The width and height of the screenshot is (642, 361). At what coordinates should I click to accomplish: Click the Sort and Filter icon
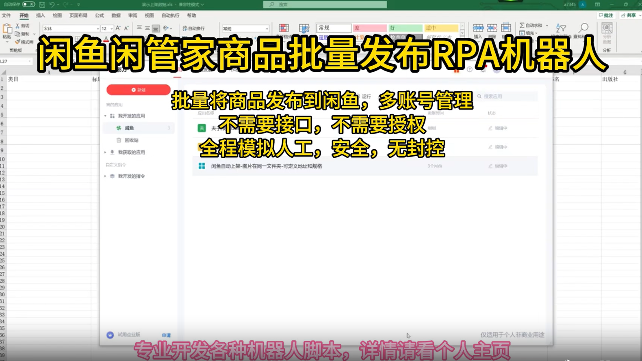click(561, 28)
